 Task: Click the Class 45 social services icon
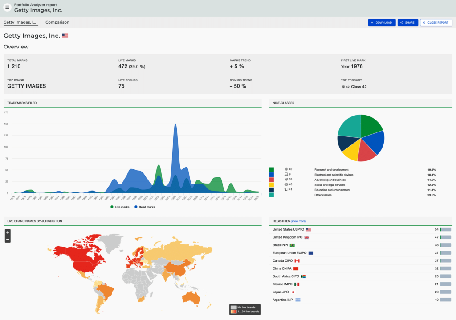point(286,184)
